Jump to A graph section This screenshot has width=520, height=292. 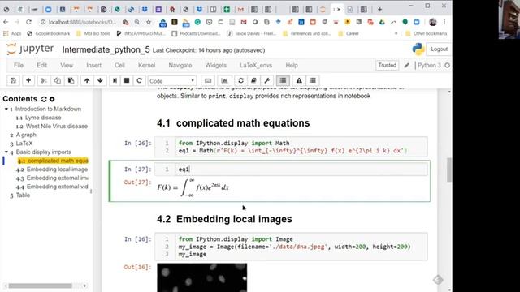26,135
